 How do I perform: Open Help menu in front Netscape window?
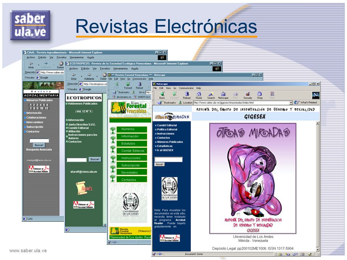pyautogui.click(x=198, y=88)
